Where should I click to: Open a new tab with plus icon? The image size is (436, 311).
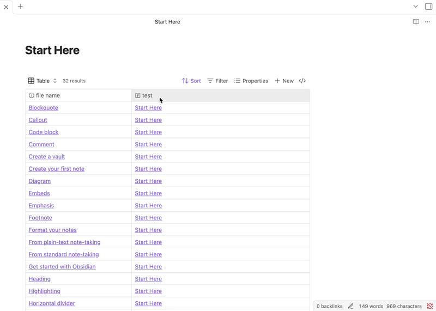tap(20, 7)
